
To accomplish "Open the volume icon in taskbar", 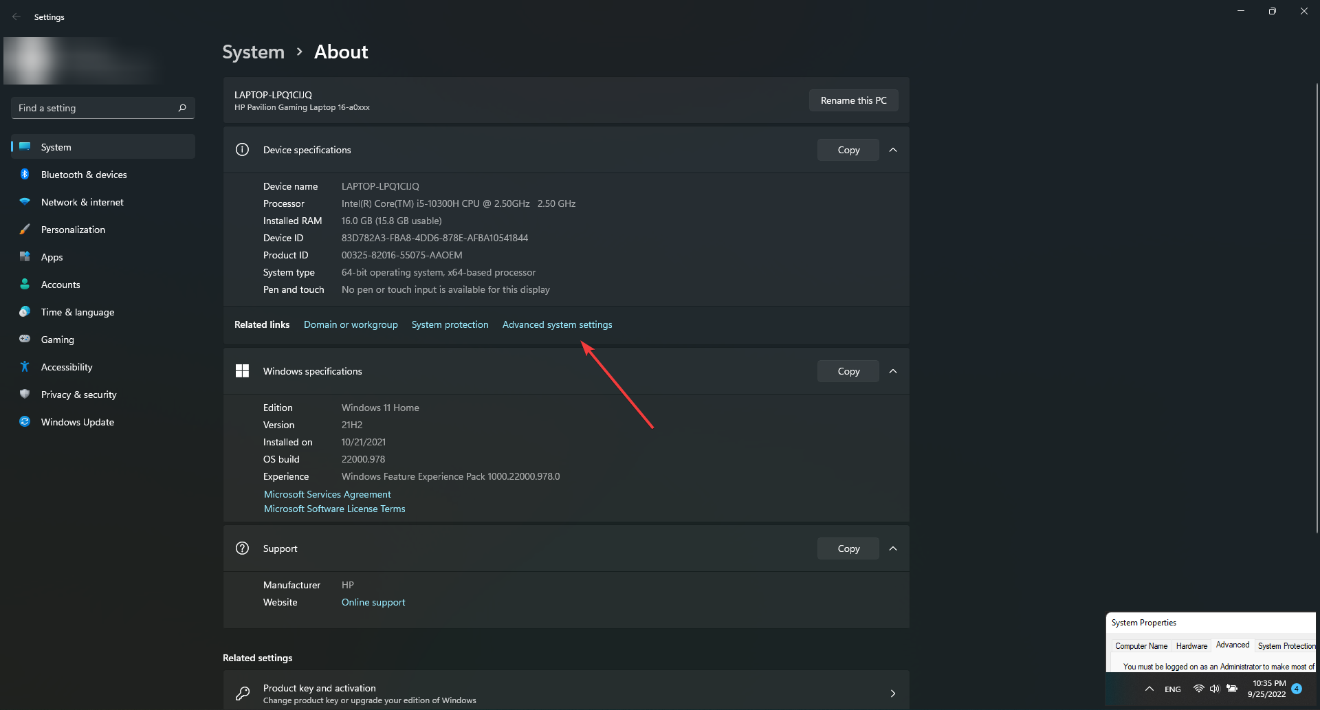I will pos(1215,689).
